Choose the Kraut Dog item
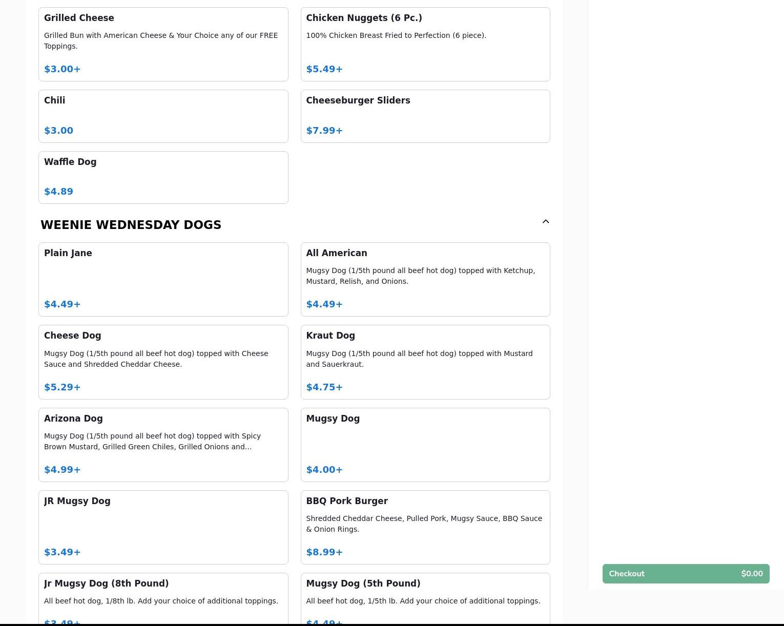The height and width of the screenshot is (626, 784). pyautogui.click(x=425, y=362)
